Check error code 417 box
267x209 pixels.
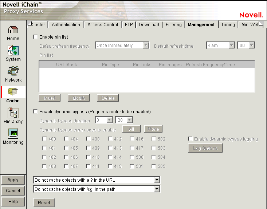132,148
